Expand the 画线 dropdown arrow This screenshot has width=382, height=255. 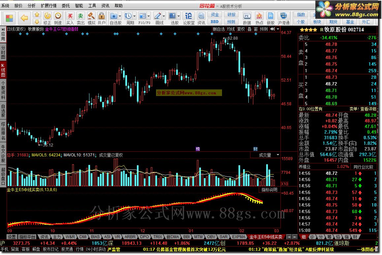coord(164,16)
